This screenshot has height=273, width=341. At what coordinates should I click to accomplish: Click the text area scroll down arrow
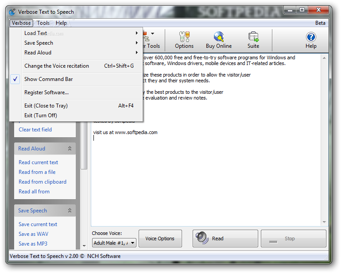point(324,222)
